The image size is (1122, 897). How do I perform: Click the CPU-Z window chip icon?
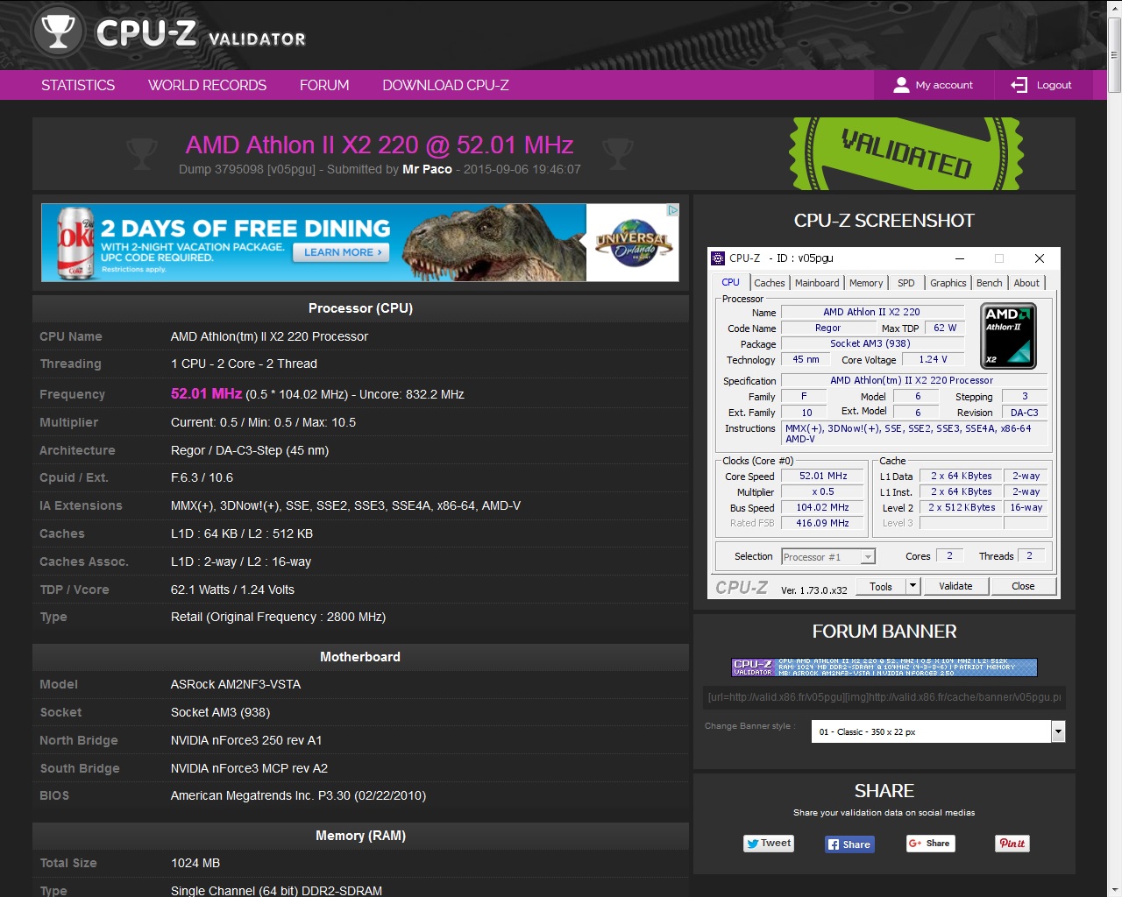click(718, 258)
